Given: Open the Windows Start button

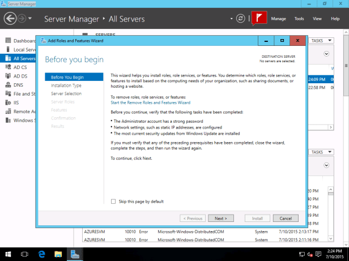Looking at the screenshot, I should (8, 254).
